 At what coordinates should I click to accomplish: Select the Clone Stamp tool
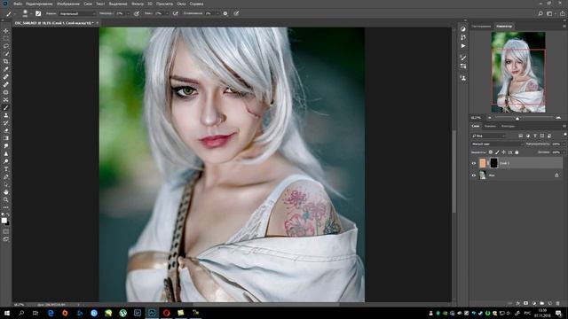6,115
